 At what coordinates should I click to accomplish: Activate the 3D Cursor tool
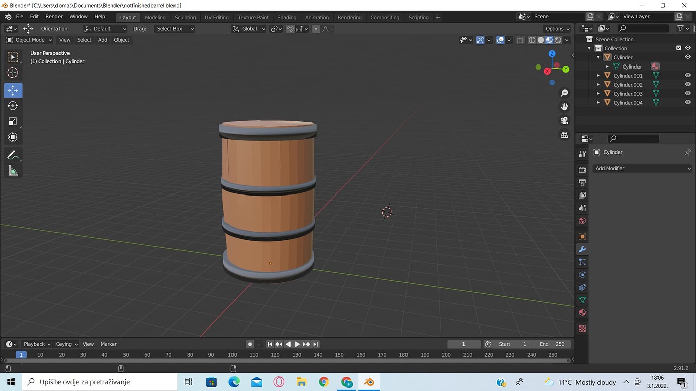click(x=13, y=72)
